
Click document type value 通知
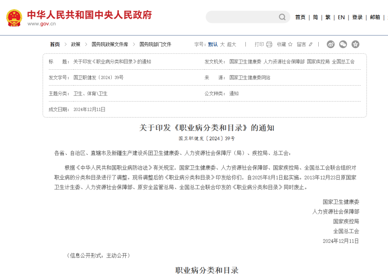tap(234, 93)
